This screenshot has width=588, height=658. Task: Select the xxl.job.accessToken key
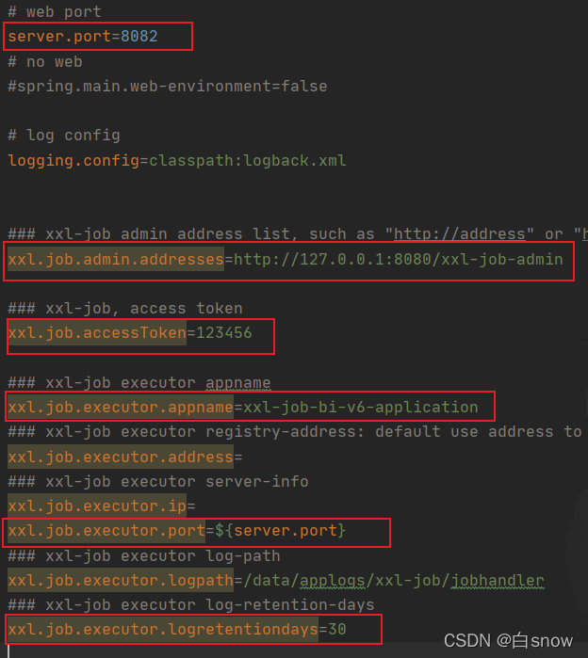coord(97,333)
